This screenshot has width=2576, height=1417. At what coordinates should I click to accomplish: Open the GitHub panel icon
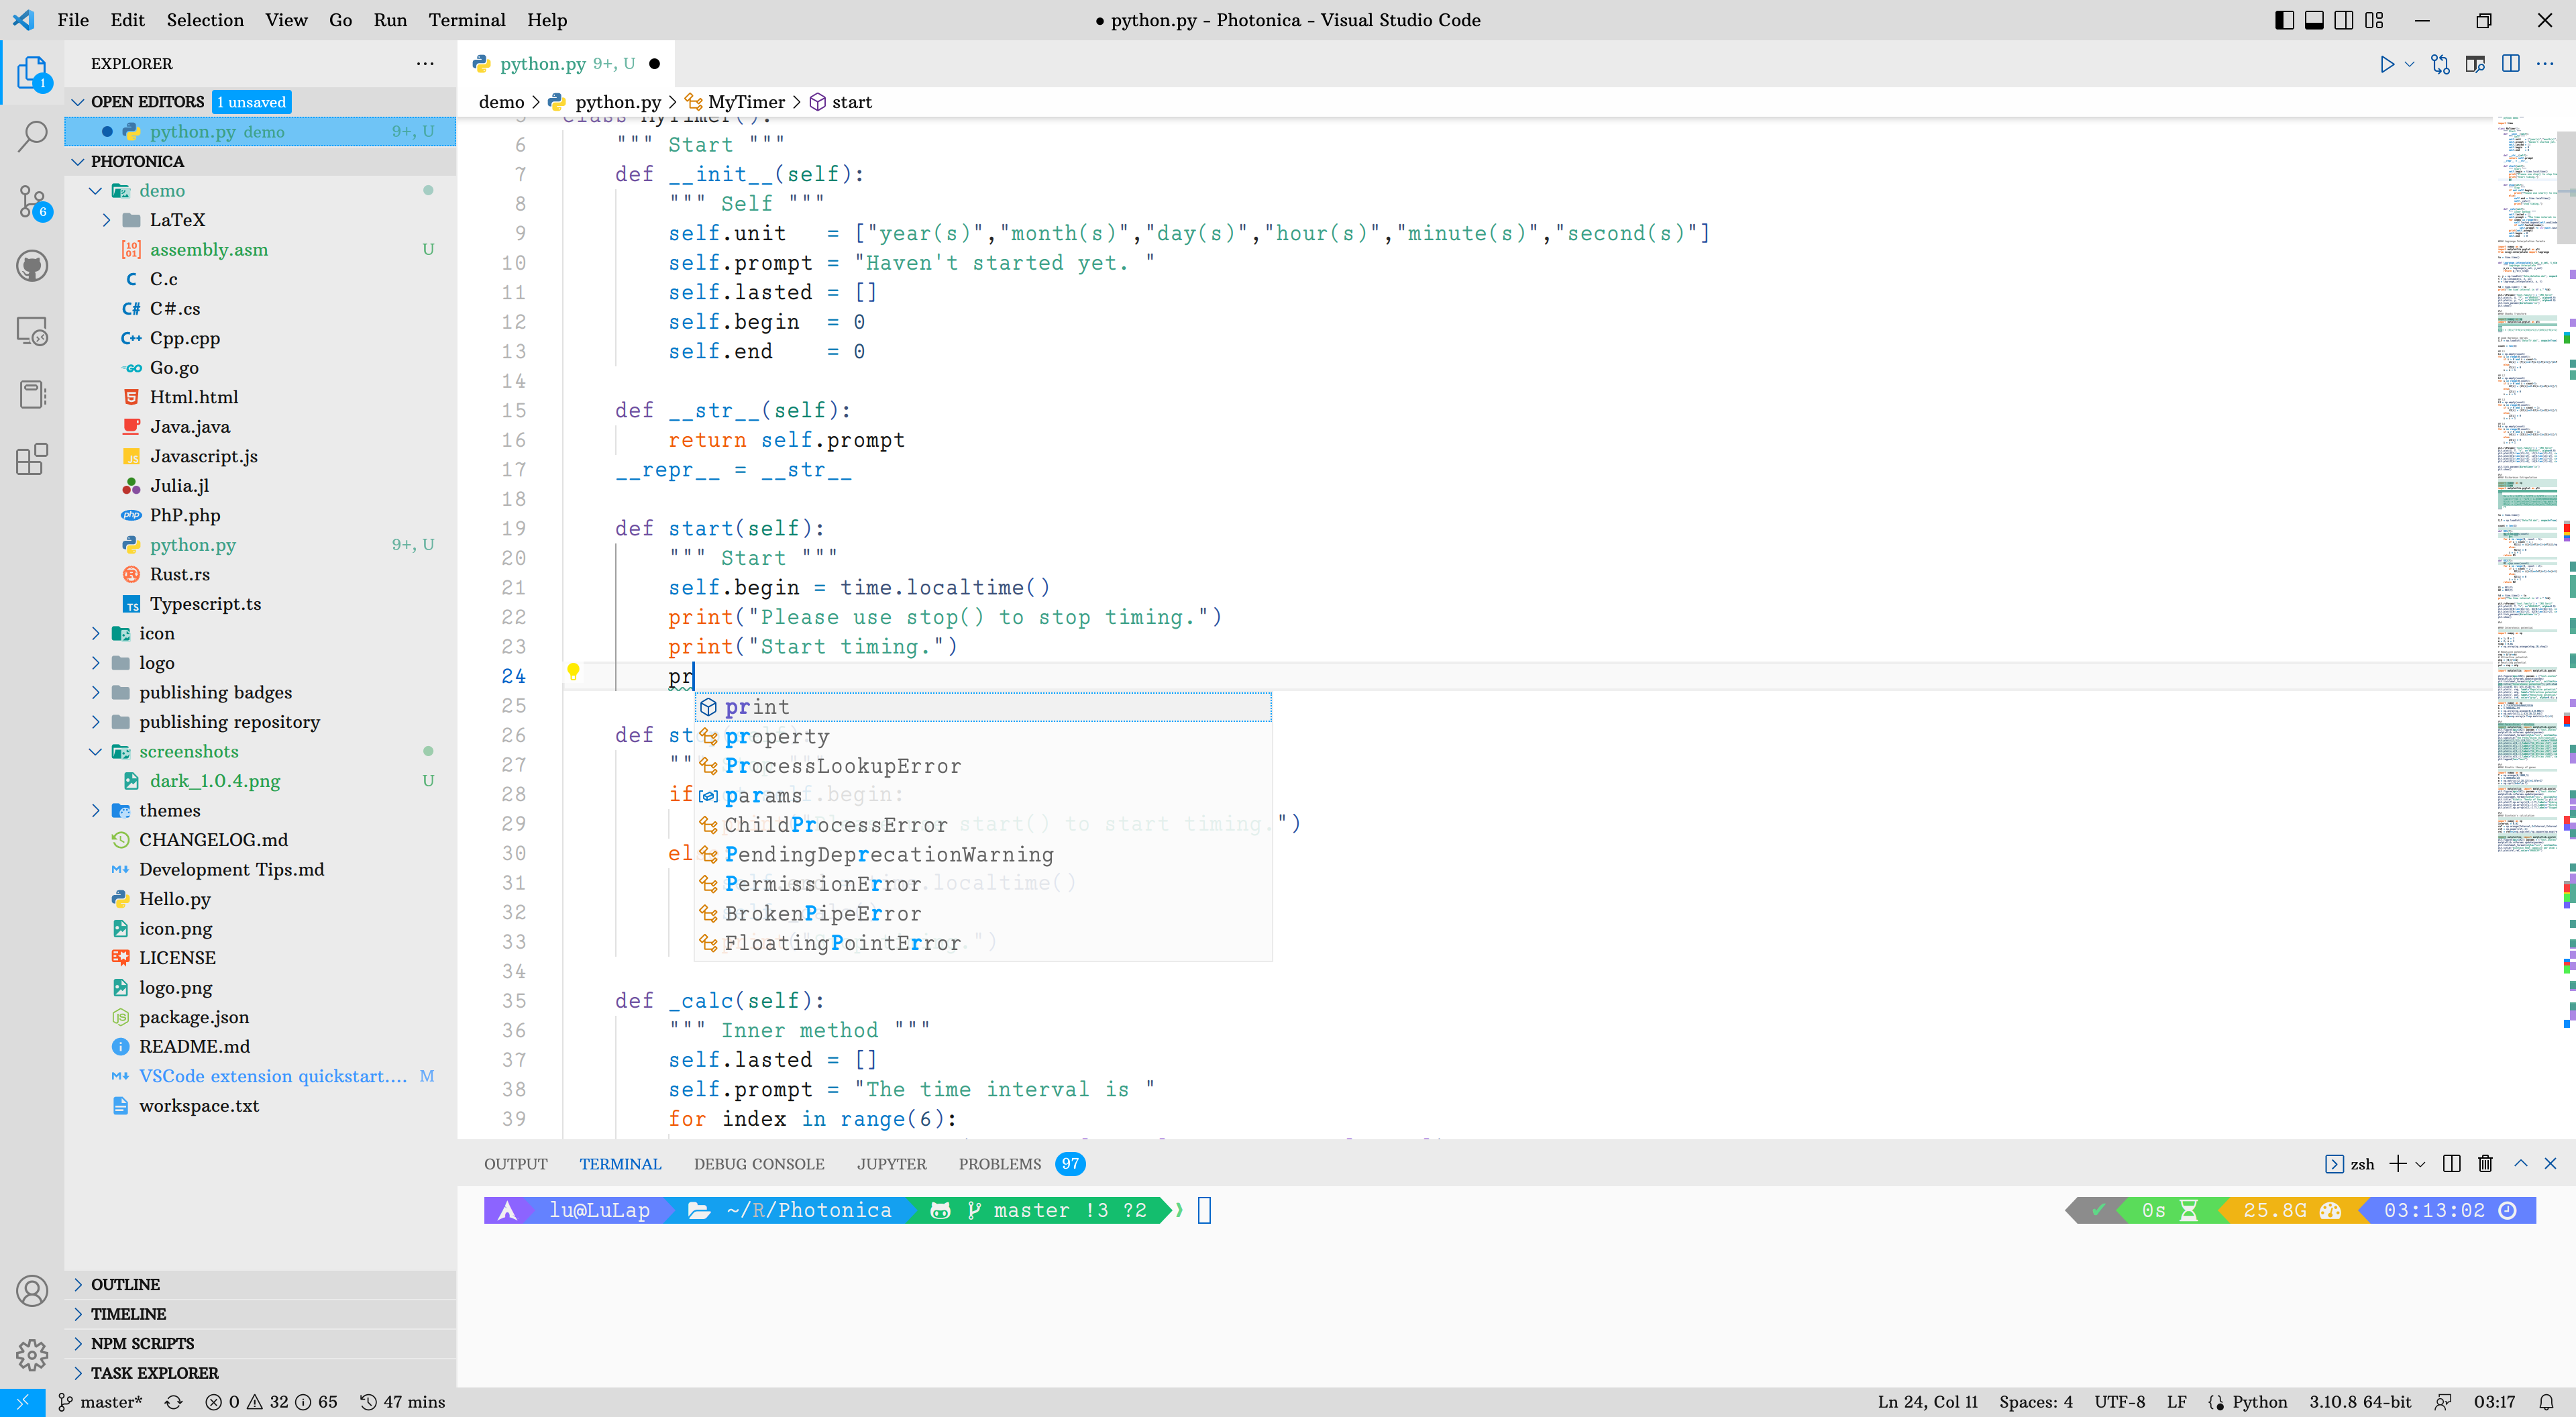(x=32, y=266)
